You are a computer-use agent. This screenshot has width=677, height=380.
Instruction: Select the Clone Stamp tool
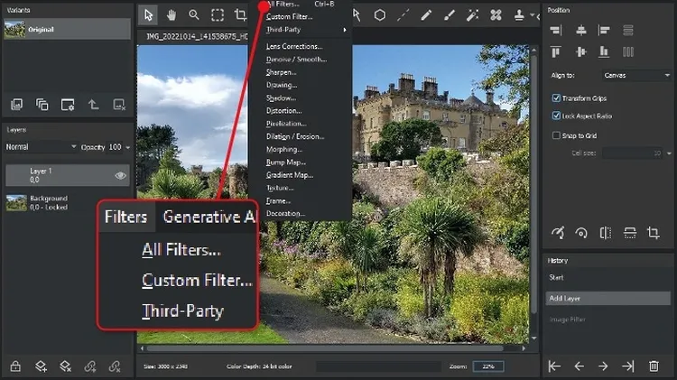pos(519,14)
